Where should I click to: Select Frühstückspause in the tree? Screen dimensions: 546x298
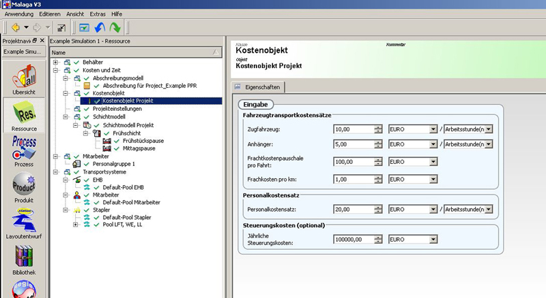pyautogui.click(x=136, y=141)
